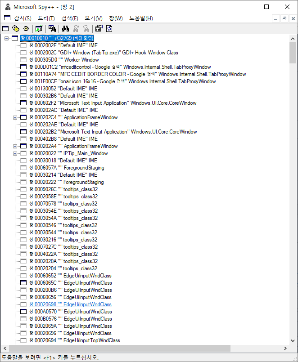Minimize the child MDI window
The height and width of the screenshot is (362, 298).
click(275, 19)
